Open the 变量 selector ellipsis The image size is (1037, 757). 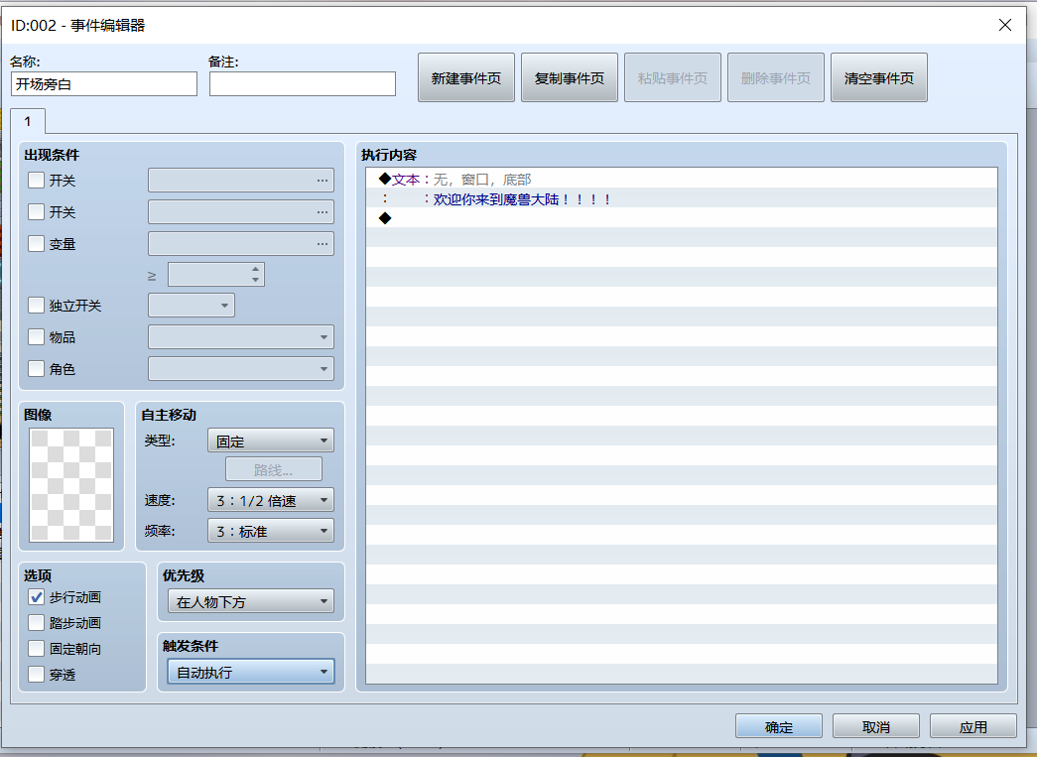tap(323, 243)
